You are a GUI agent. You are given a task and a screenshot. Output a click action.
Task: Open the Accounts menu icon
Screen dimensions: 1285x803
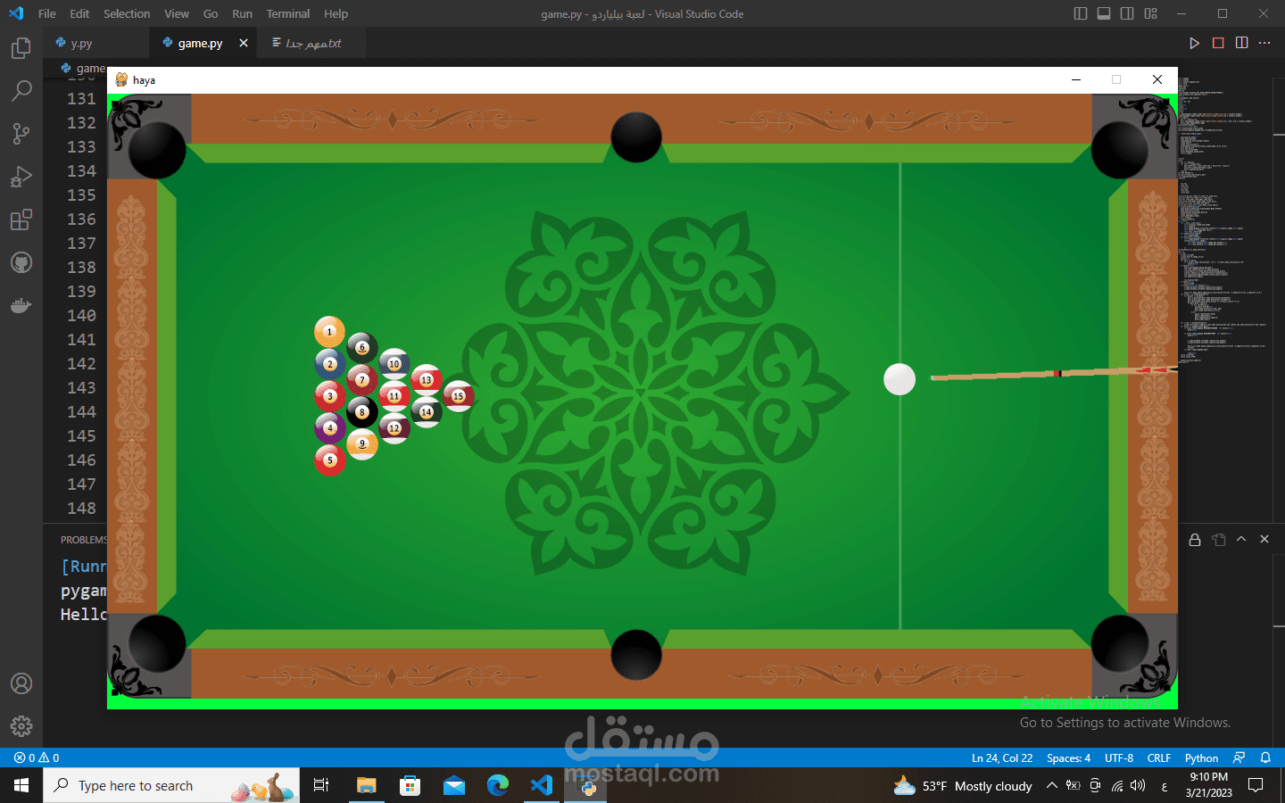pyautogui.click(x=21, y=683)
